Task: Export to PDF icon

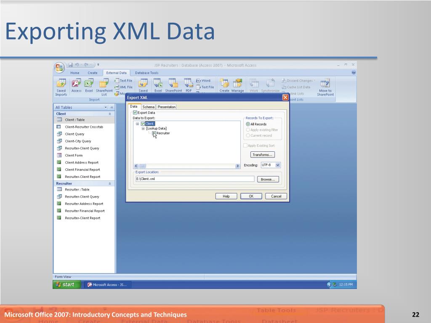Action: (189, 85)
